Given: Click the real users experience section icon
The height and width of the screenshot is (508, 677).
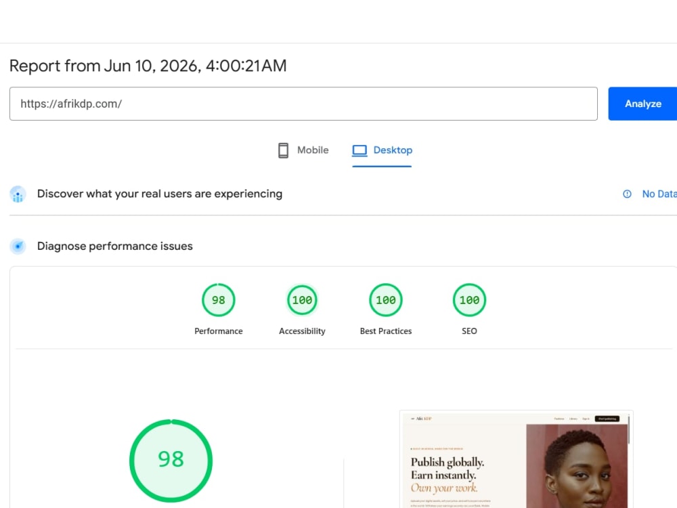Looking at the screenshot, I should tap(18, 194).
